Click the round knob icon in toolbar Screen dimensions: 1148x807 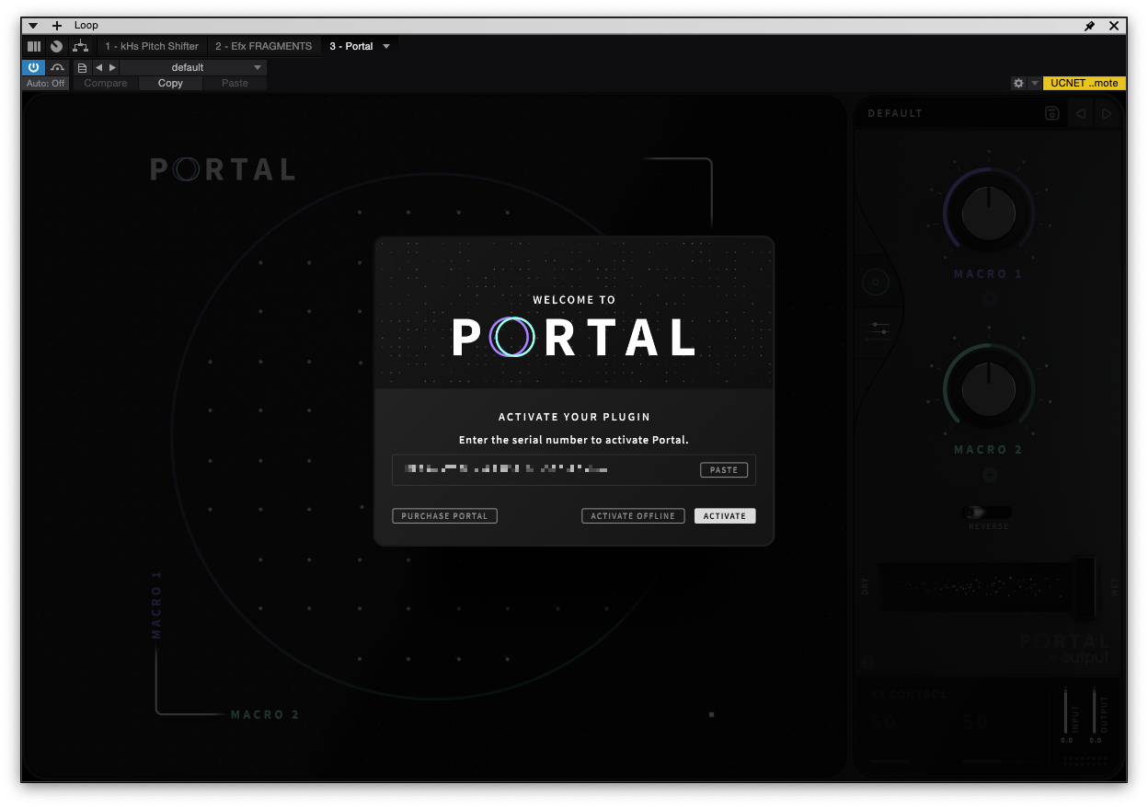tap(57, 46)
